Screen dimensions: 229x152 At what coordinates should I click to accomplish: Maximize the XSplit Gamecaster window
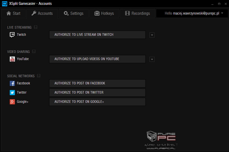coord(219,4)
